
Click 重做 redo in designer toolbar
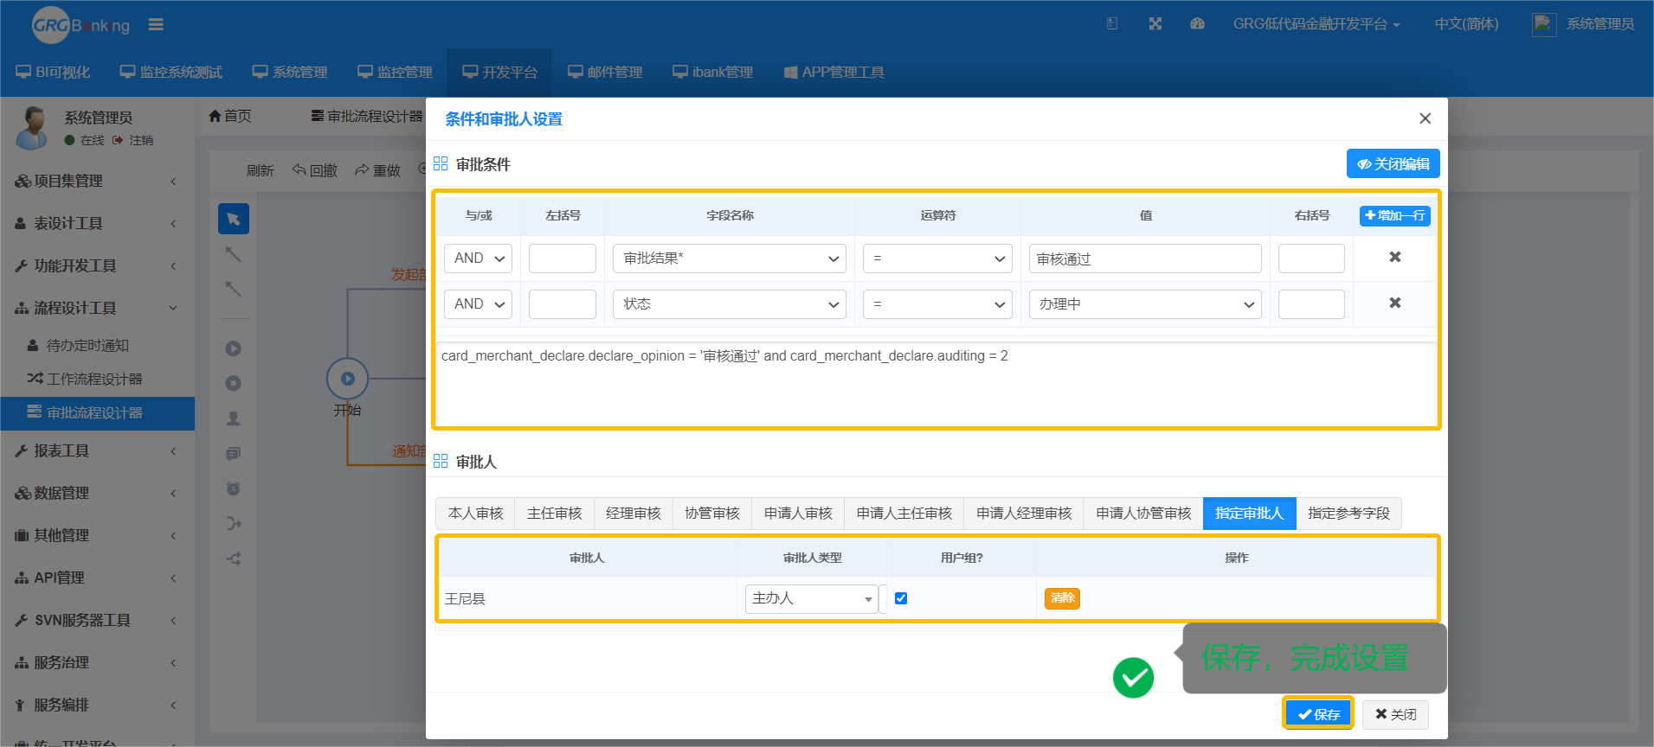(x=377, y=170)
